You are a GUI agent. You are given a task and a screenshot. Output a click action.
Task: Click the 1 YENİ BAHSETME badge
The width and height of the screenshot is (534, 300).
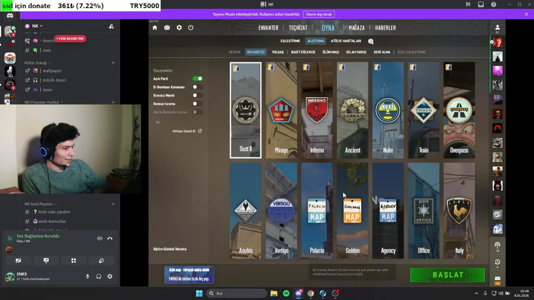(x=70, y=39)
